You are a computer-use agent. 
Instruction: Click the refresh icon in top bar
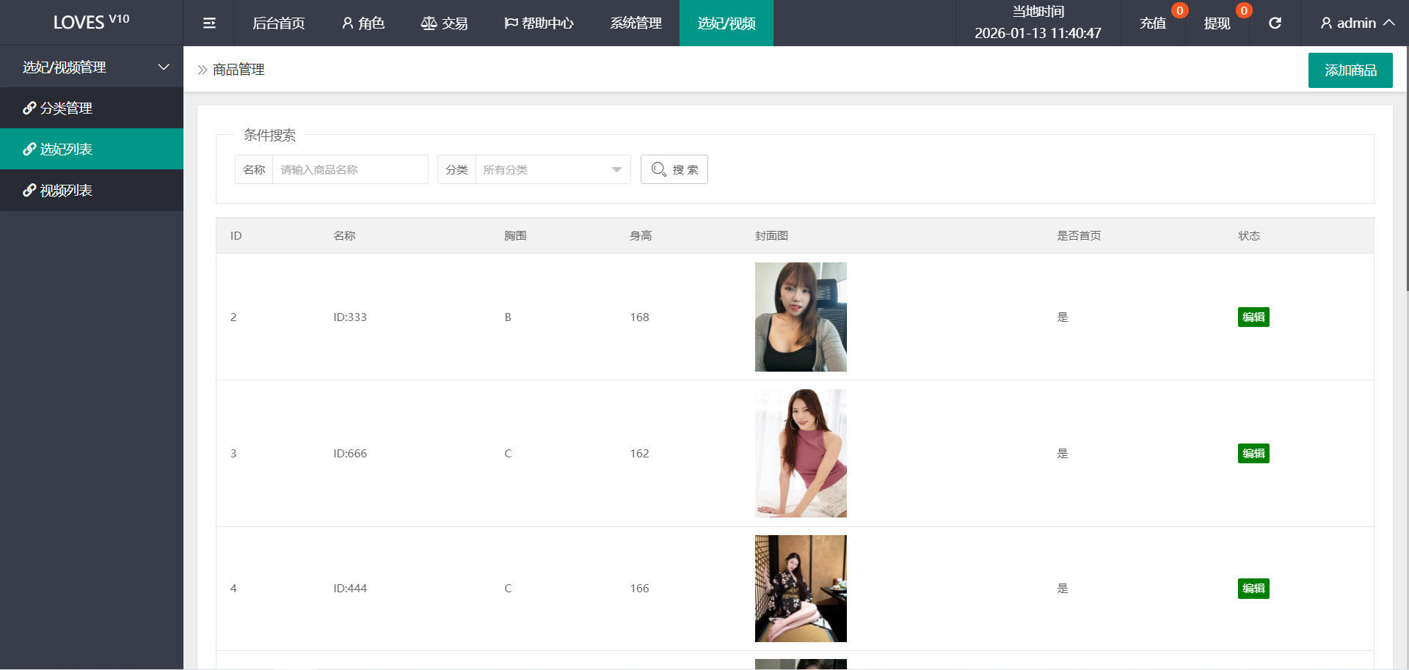tap(1275, 23)
